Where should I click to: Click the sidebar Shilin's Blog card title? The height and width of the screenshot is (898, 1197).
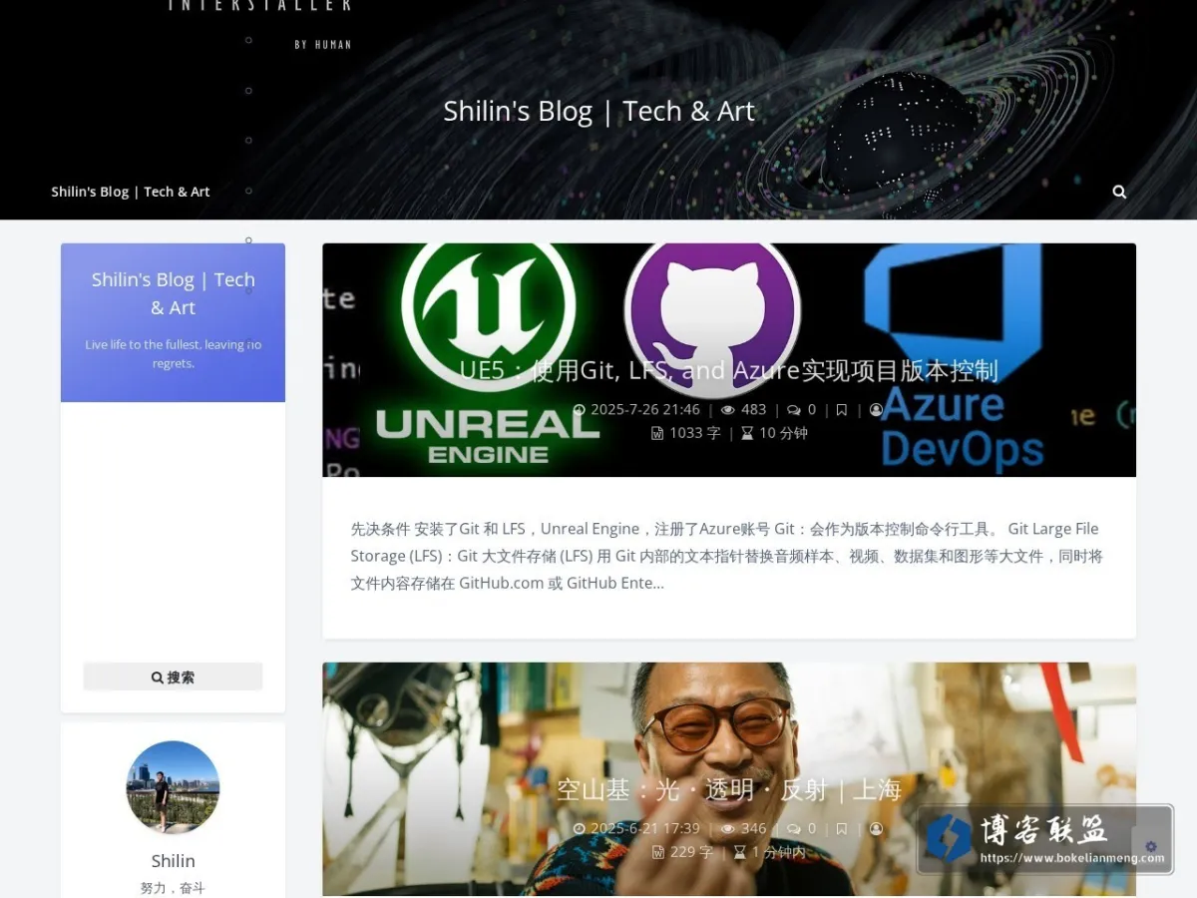point(174,293)
